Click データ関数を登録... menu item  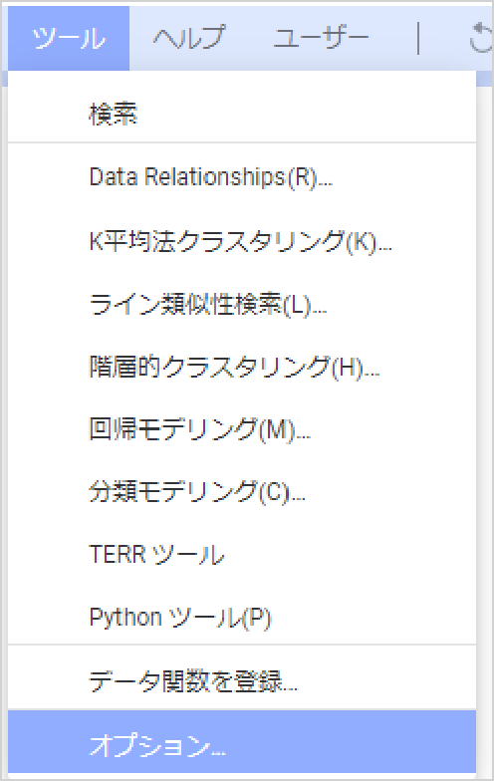pos(242,681)
